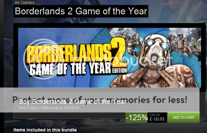Click the Borderlands 2 Game of the Year page title

81,11
